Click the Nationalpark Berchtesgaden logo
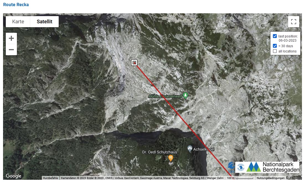 267,167
